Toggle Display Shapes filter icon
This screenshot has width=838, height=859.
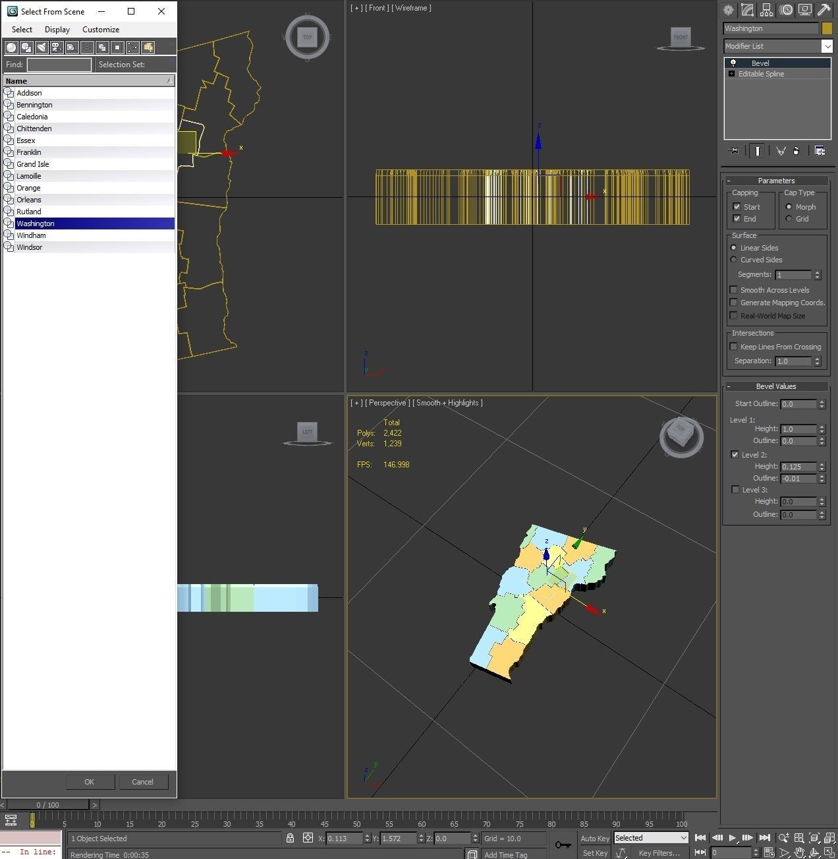pyautogui.click(x=26, y=47)
